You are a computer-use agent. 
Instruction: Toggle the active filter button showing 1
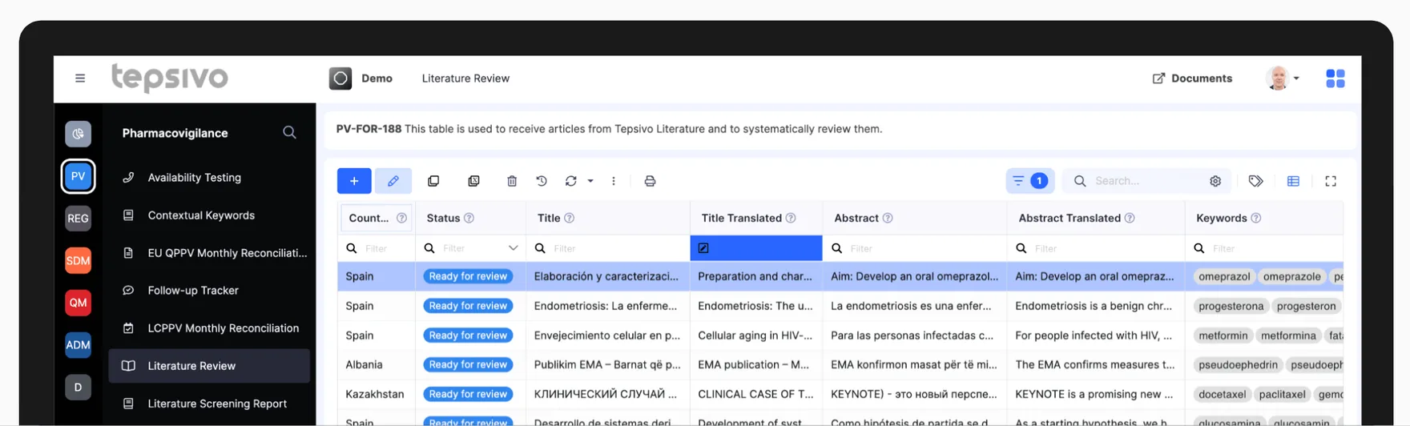1030,181
